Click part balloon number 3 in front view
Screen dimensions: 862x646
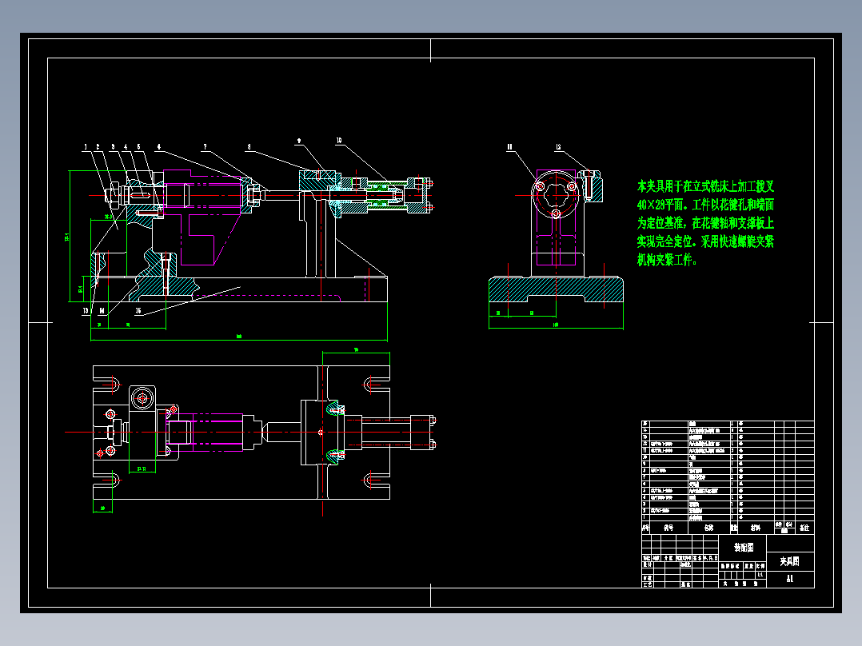tap(114, 147)
